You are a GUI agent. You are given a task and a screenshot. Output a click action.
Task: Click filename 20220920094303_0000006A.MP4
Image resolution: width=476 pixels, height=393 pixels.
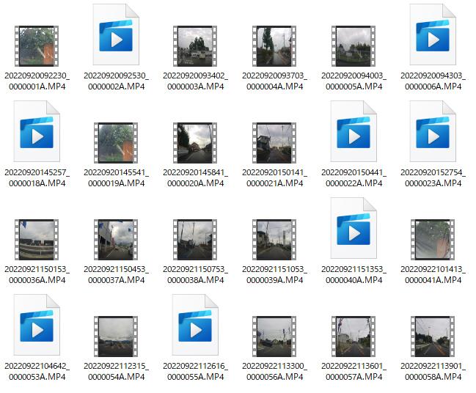click(x=433, y=81)
